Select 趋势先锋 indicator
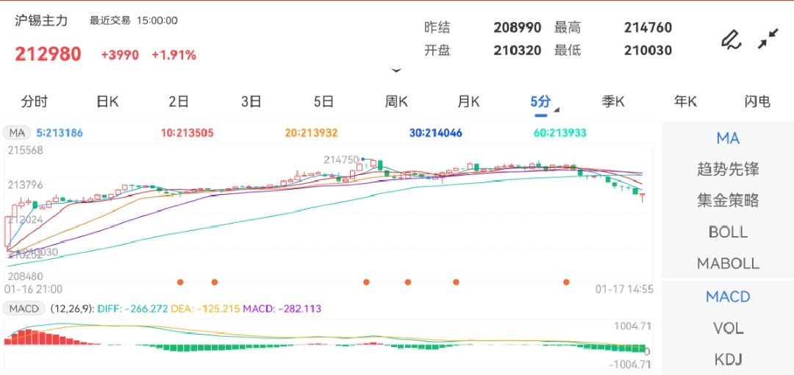 pyautogui.click(x=728, y=169)
